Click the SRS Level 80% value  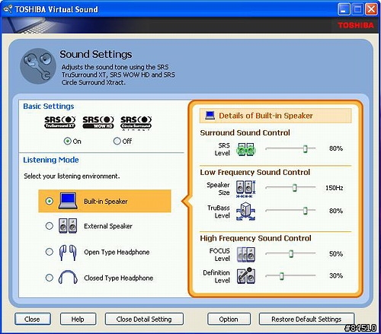point(336,148)
